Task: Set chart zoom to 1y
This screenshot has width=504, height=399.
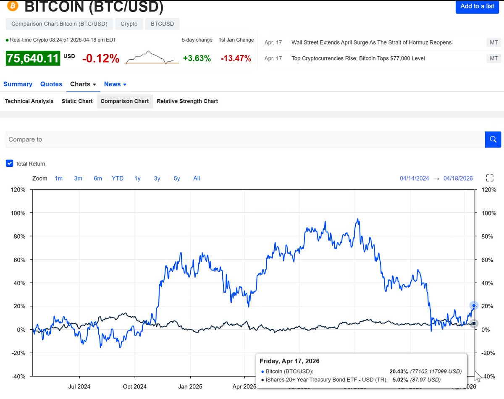Action: click(137, 178)
